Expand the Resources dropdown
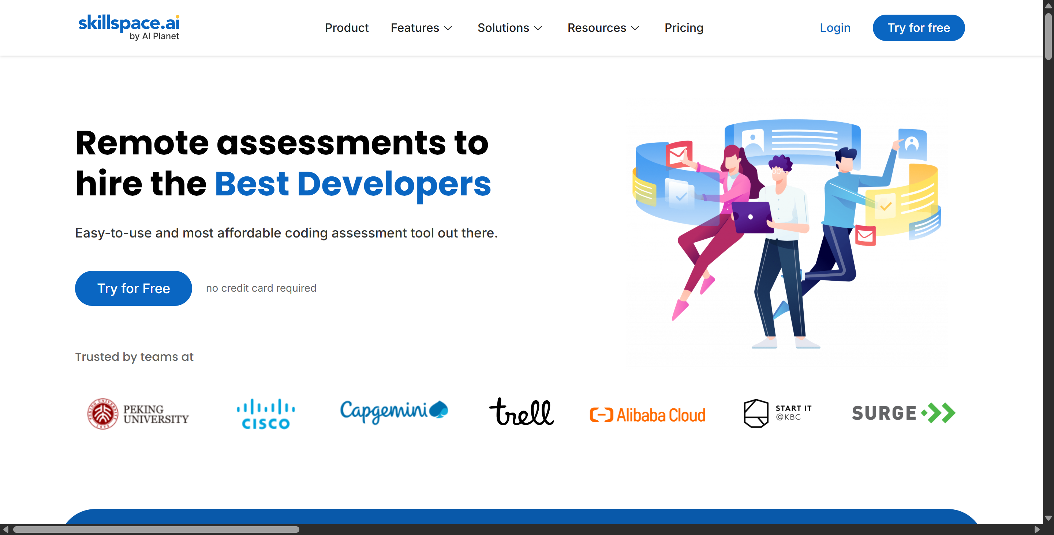 [603, 28]
